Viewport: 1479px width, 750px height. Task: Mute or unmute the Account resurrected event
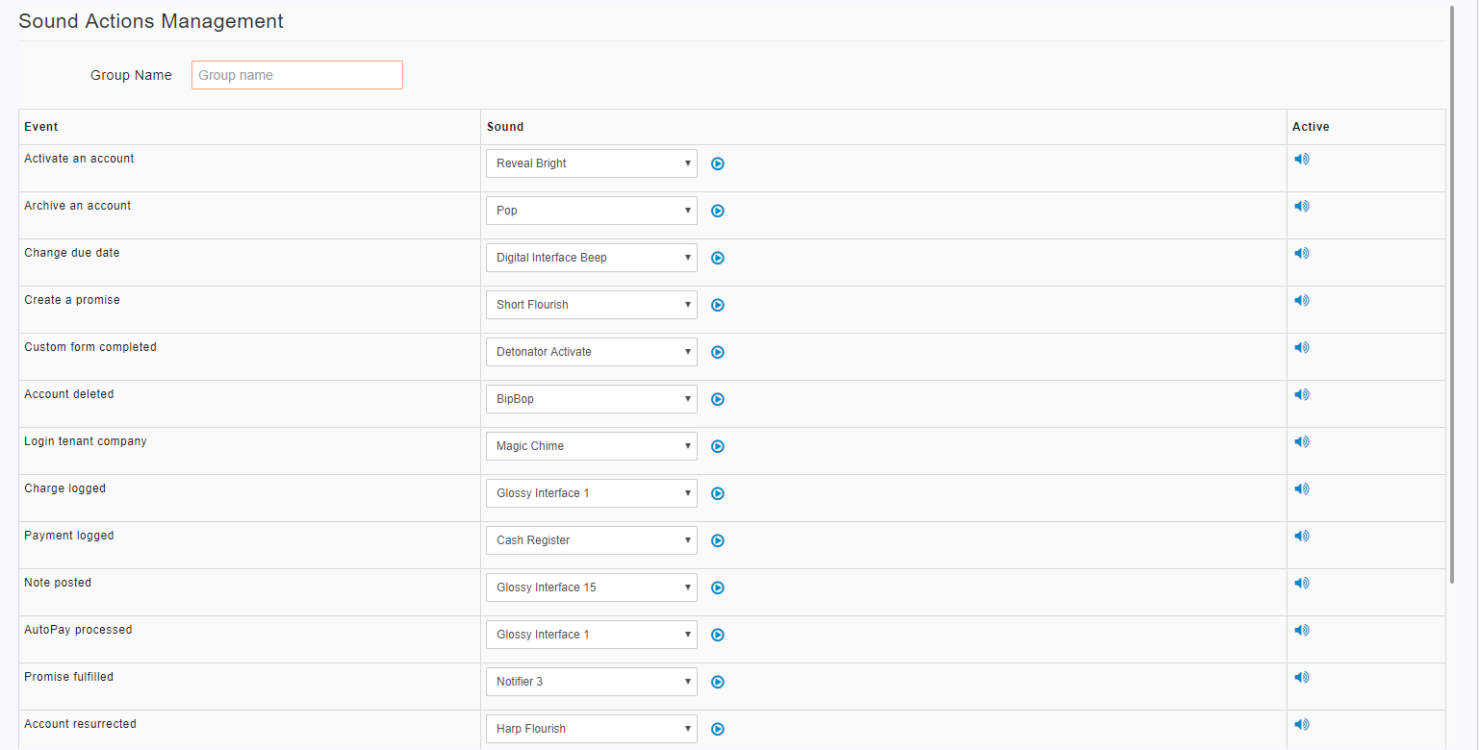(x=1301, y=724)
